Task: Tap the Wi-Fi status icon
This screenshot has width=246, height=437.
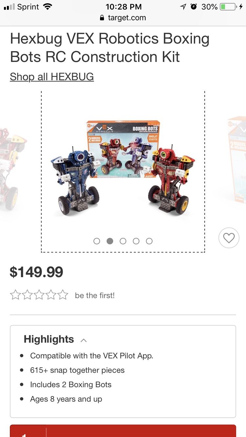Action: click(x=48, y=7)
